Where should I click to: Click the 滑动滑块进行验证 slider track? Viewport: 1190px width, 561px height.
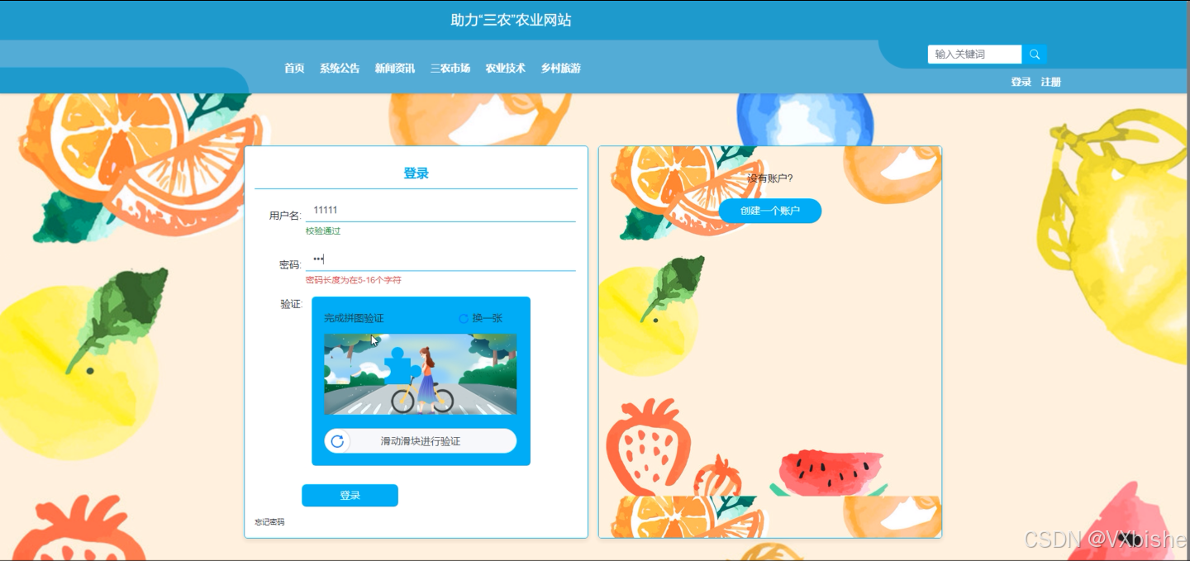421,441
